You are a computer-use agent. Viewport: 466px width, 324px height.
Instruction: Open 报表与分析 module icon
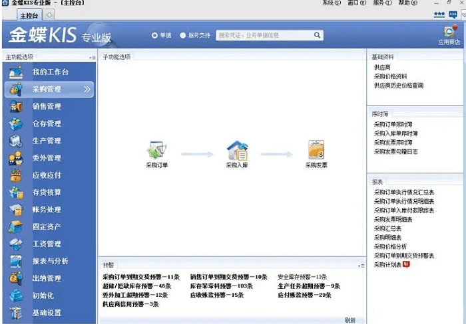coord(16,261)
